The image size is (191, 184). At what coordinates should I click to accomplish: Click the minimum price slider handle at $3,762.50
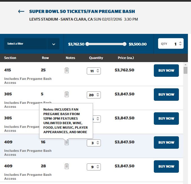[87, 44]
